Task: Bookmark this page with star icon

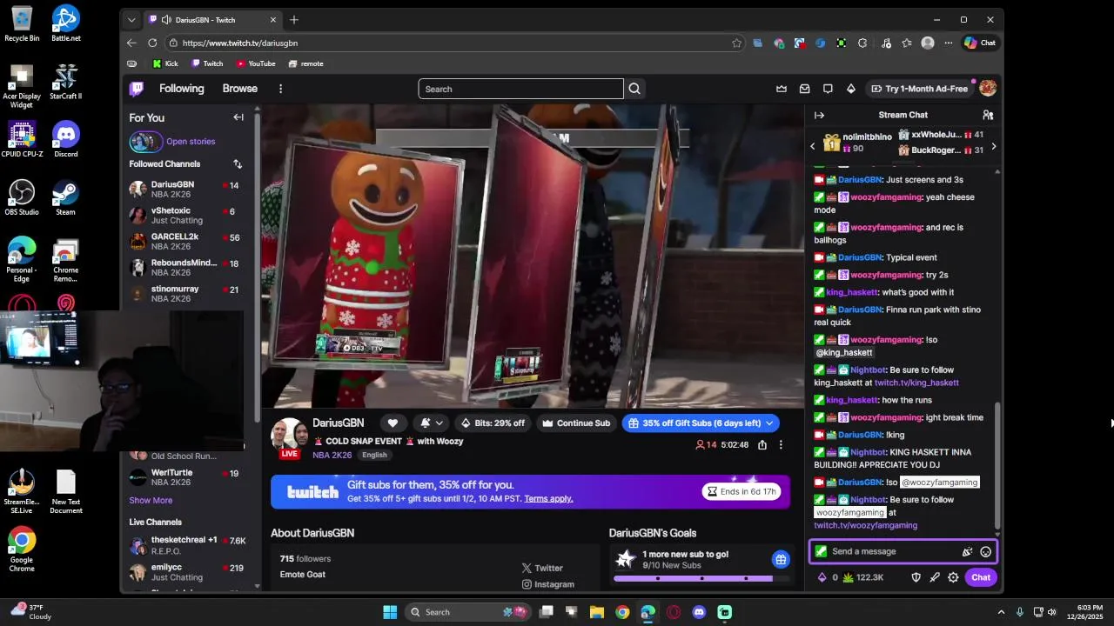Action: coord(736,43)
